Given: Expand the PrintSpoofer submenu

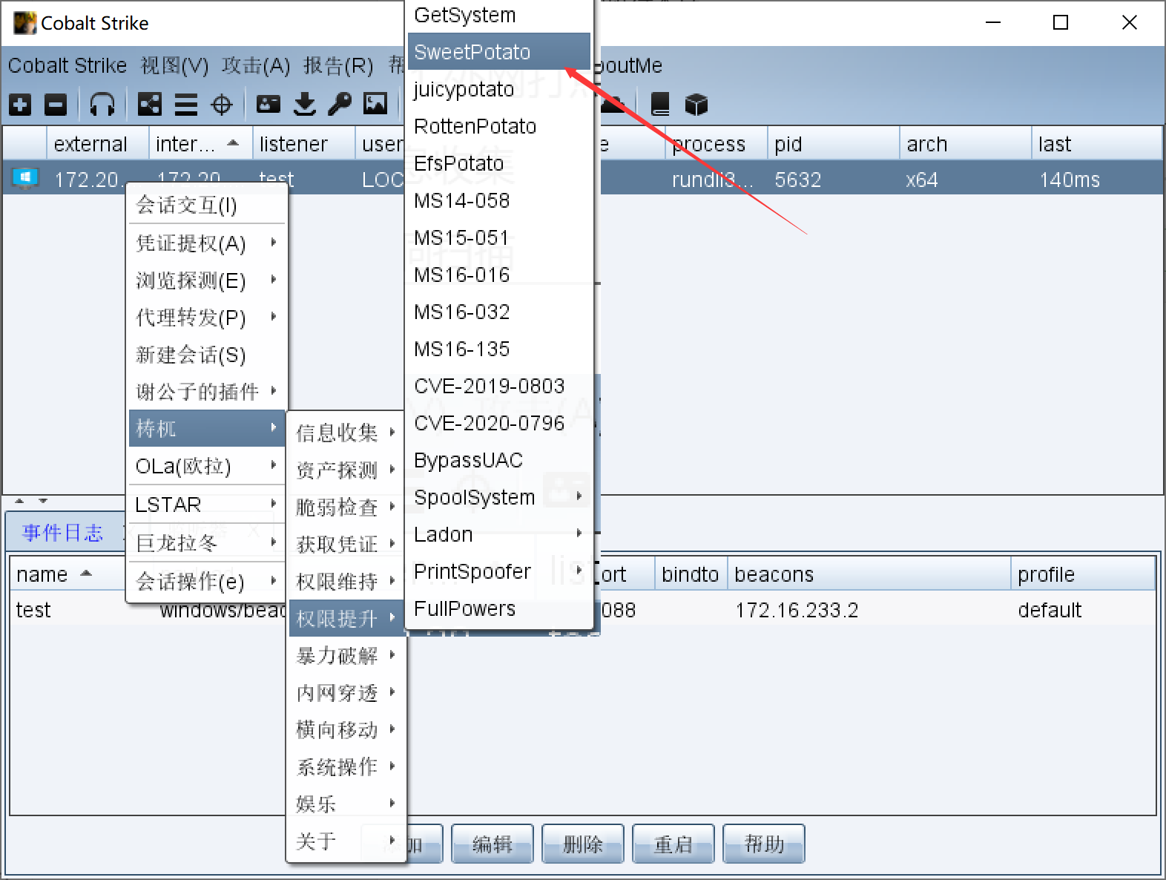Looking at the screenshot, I should click(499, 571).
